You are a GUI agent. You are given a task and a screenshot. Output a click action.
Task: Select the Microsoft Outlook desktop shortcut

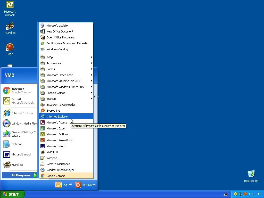pos(10,9)
